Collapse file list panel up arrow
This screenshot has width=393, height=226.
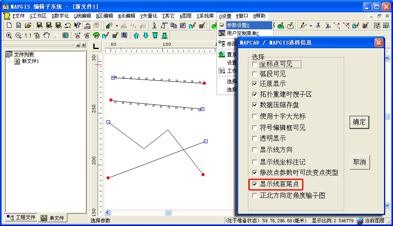(x=78, y=45)
